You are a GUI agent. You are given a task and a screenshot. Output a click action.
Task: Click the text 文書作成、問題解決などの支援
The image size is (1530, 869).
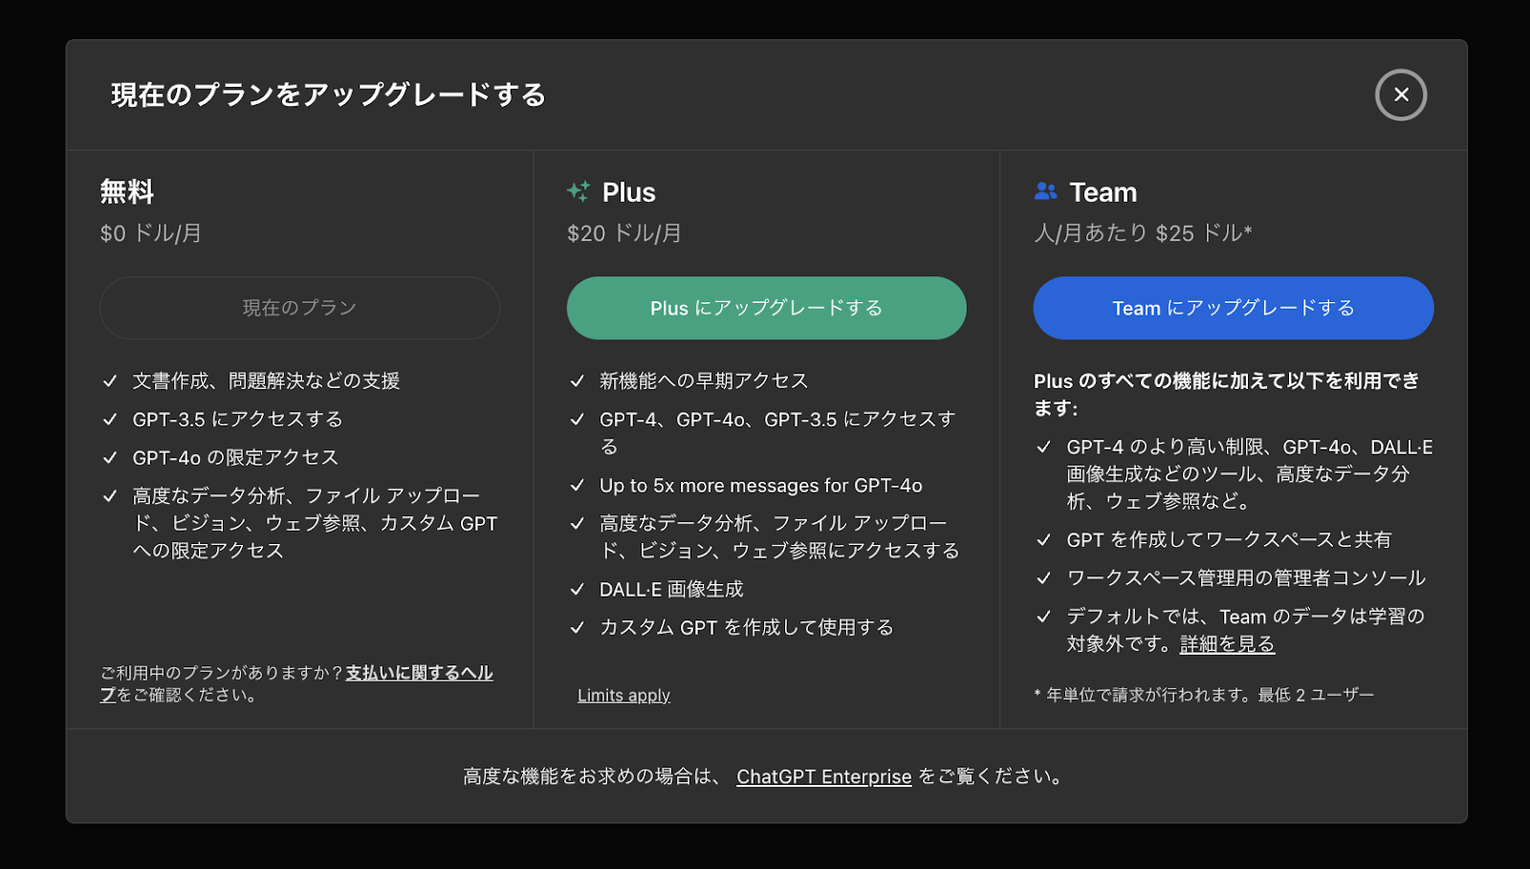click(266, 380)
